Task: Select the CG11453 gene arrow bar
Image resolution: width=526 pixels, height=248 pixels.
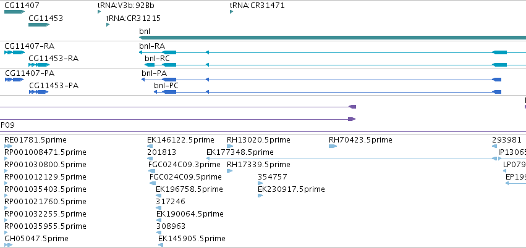Action: pyautogui.click(x=39, y=25)
